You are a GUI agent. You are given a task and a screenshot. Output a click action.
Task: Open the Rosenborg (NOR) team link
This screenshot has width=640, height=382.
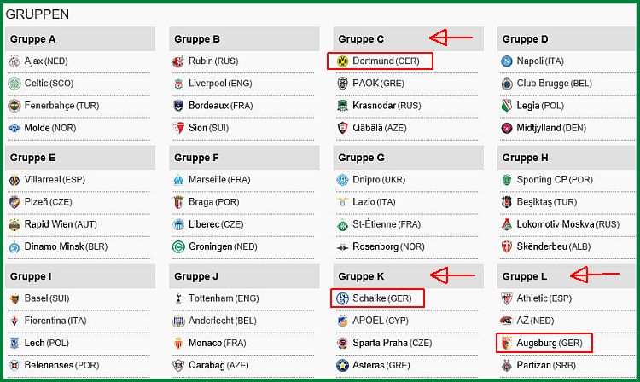click(388, 246)
